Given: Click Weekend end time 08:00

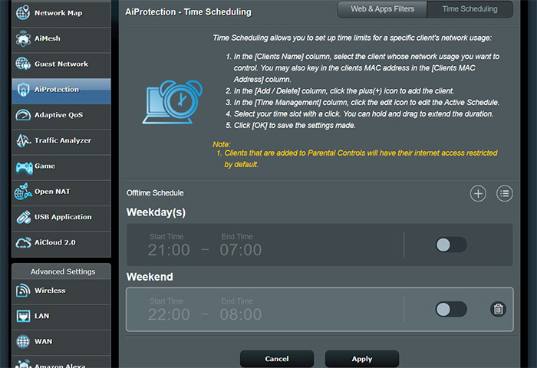Looking at the screenshot, I should point(241,314).
